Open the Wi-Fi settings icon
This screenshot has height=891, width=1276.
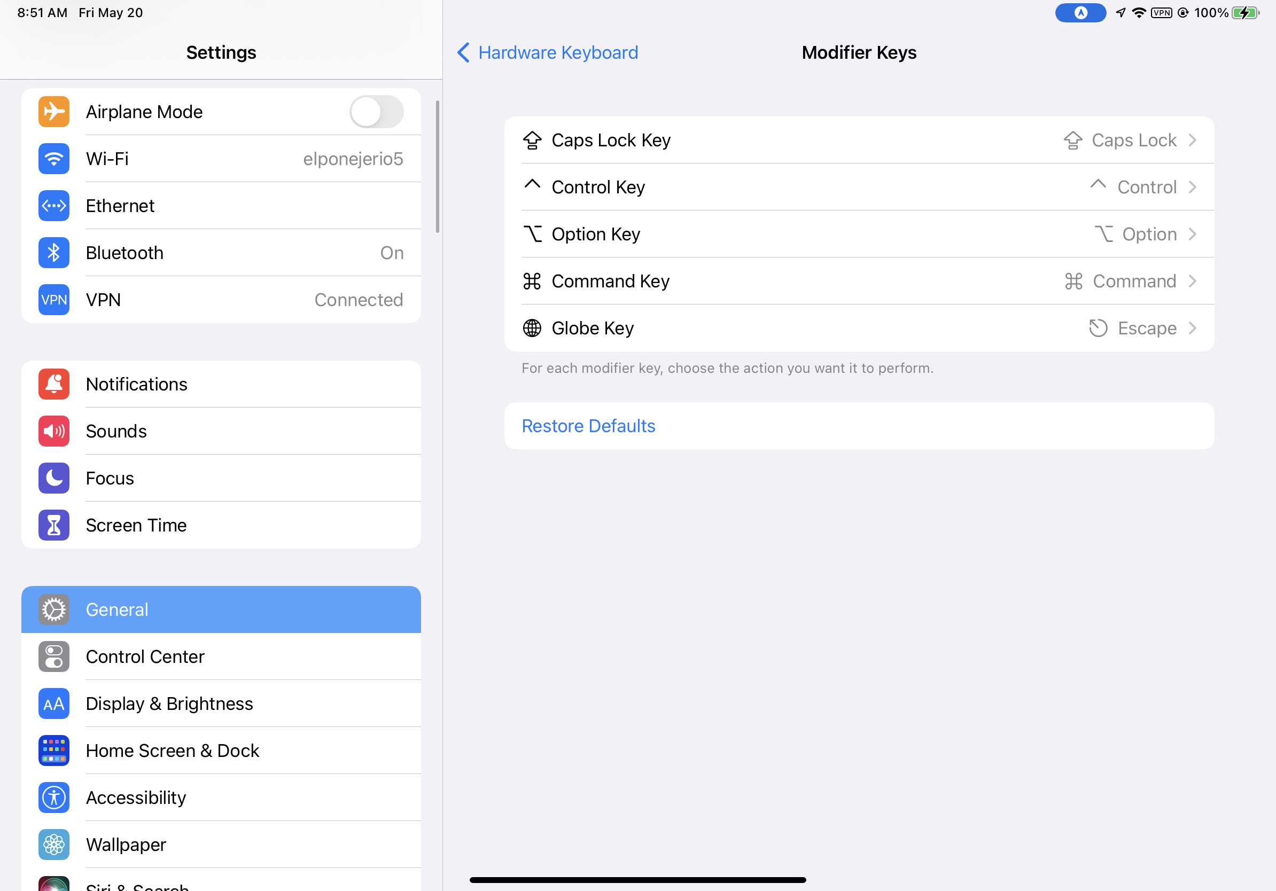point(54,159)
